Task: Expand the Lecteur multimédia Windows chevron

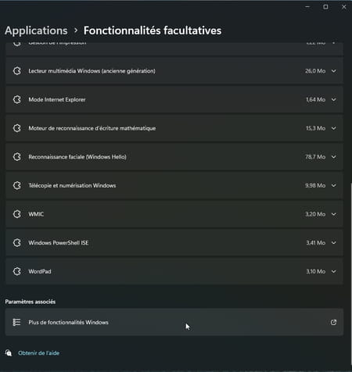Action: pos(334,71)
